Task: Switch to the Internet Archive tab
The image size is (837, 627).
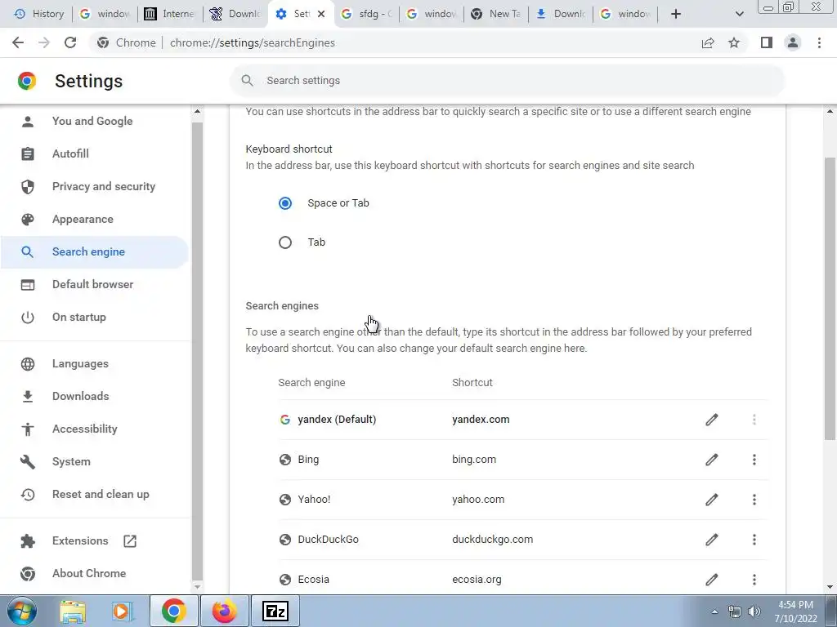Action: [170, 14]
